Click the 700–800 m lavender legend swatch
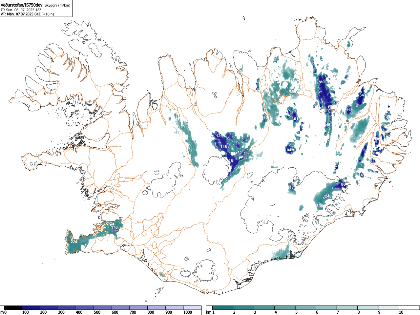Image resolution: width=420 pixels, height=315 pixels. pos(138,308)
